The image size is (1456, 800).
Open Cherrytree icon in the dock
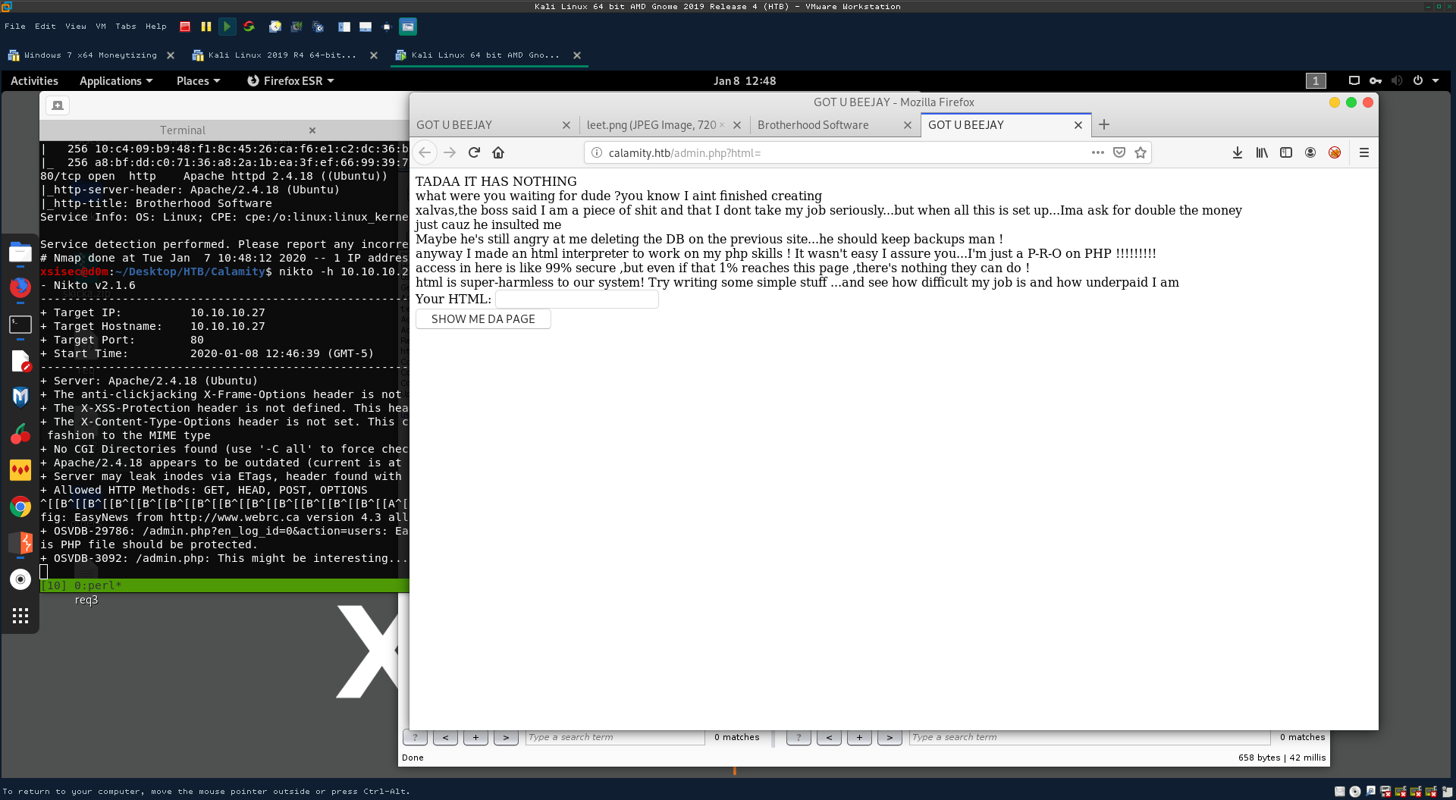[20, 434]
